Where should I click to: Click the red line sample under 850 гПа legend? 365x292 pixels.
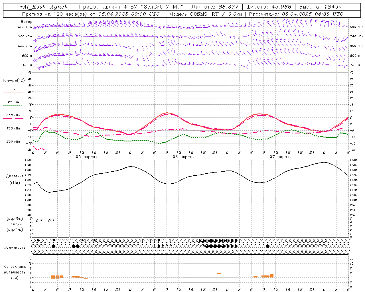point(13,118)
